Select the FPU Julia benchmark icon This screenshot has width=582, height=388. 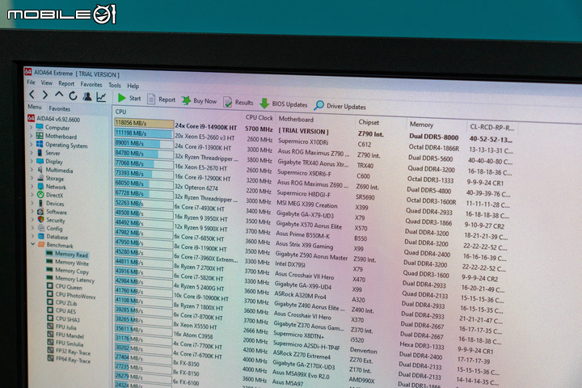pyautogui.click(x=50, y=326)
